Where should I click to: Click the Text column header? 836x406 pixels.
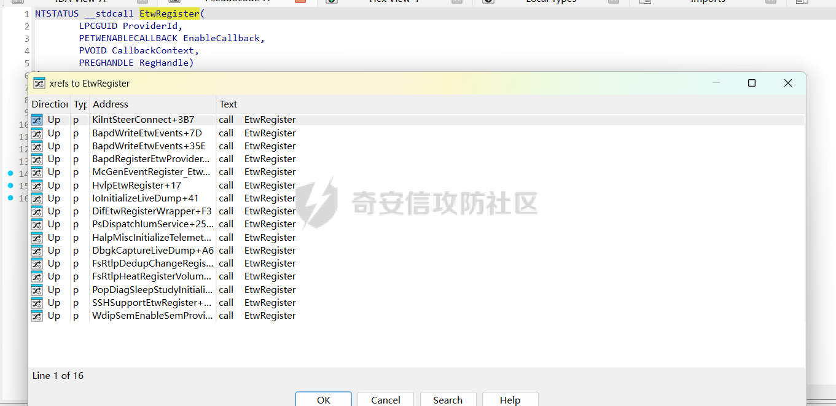click(229, 104)
